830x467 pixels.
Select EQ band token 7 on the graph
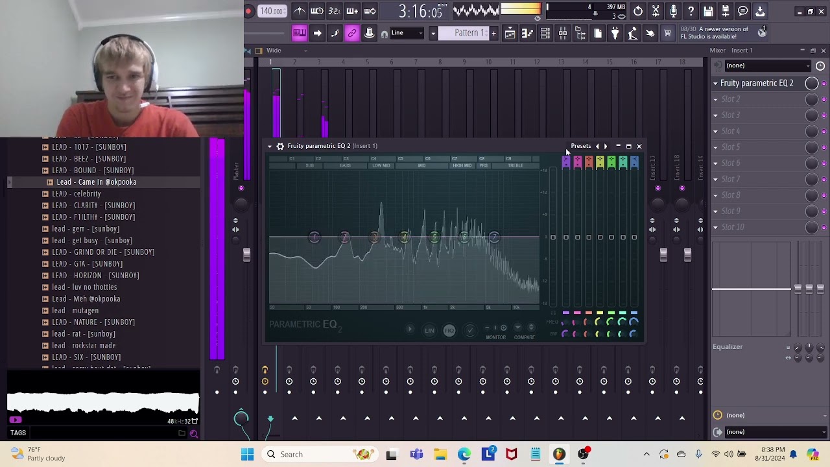(494, 237)
